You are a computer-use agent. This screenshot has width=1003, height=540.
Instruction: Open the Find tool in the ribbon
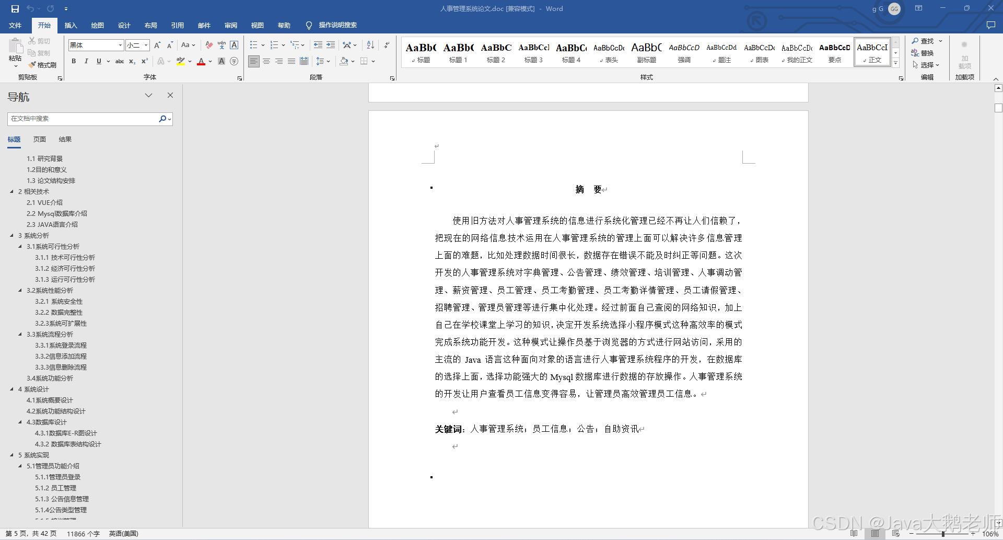[x=925, y=41]
